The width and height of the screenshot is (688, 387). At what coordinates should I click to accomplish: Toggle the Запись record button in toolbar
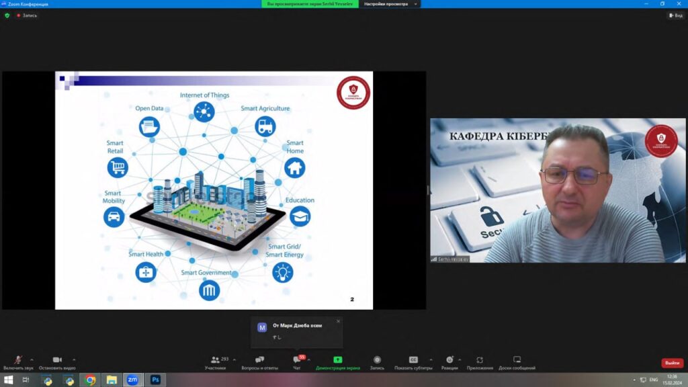pyautogui.click(x=377, y=361)
